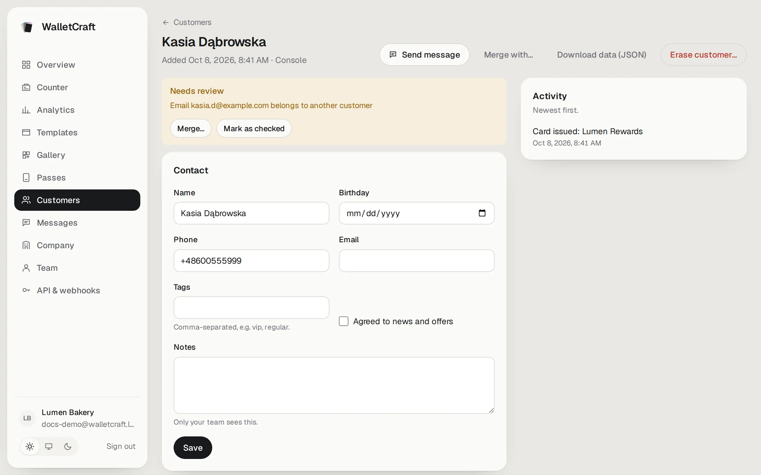Viewport: 761px width, 475px height.
Task: Open Templates from the sidebar
Action: point(77,133)
